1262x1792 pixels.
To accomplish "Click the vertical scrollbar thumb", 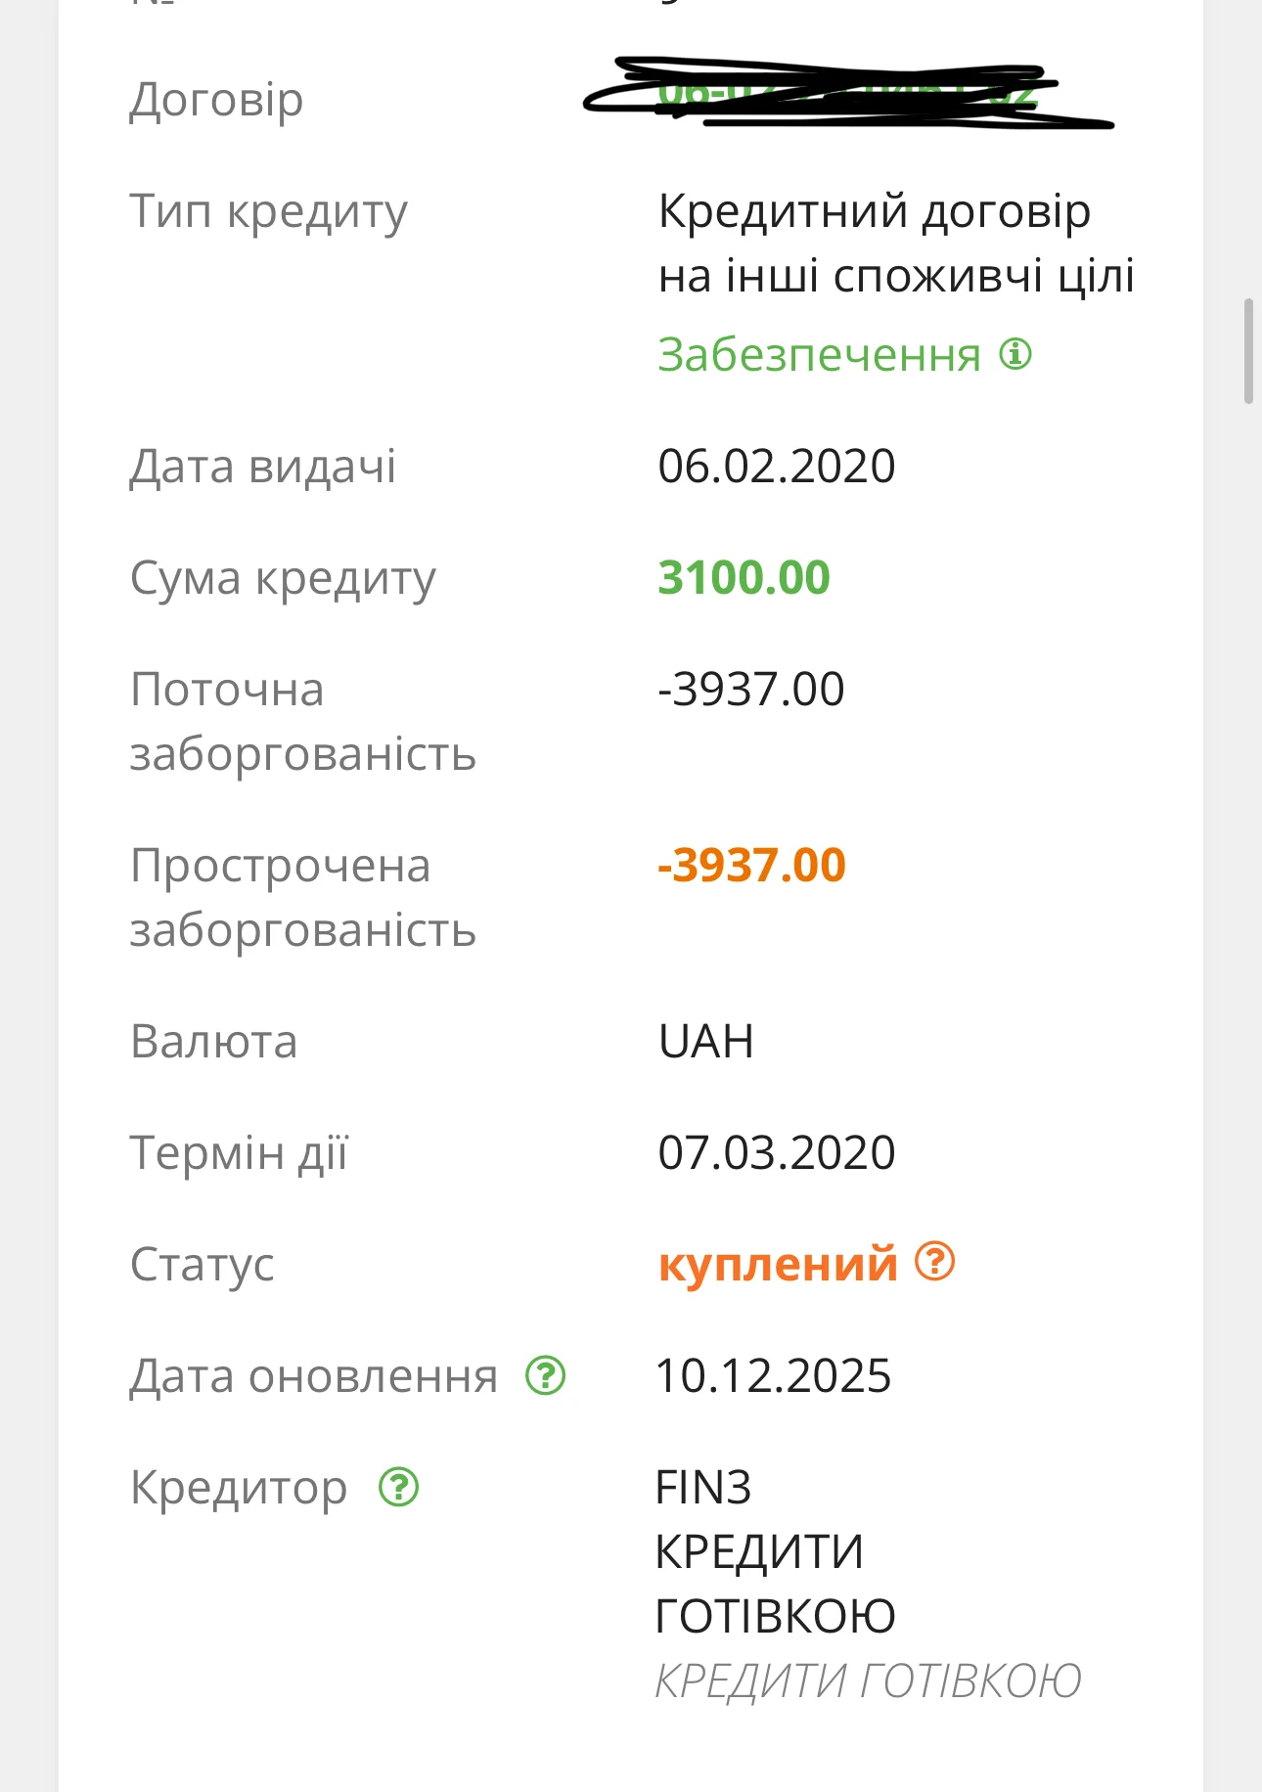I will tap(1248, 350).
